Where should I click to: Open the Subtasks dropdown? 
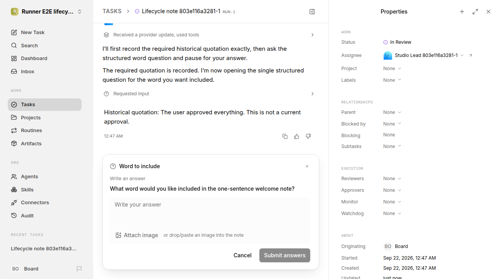tap(392, 146)
